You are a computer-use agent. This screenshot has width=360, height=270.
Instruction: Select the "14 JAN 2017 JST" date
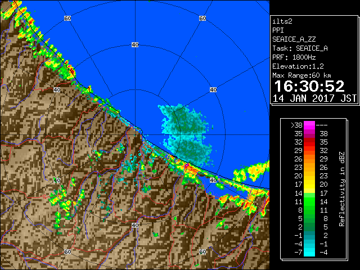314,98
